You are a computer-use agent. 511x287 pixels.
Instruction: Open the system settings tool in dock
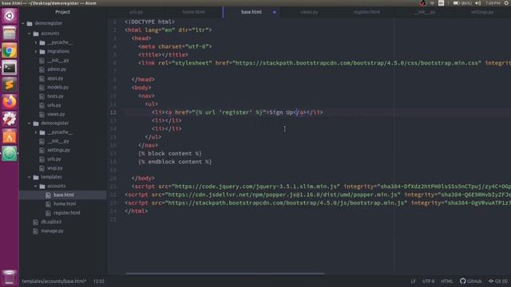9,119
